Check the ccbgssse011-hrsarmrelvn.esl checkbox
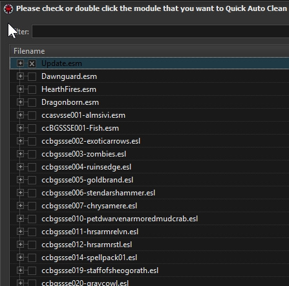 32,232
